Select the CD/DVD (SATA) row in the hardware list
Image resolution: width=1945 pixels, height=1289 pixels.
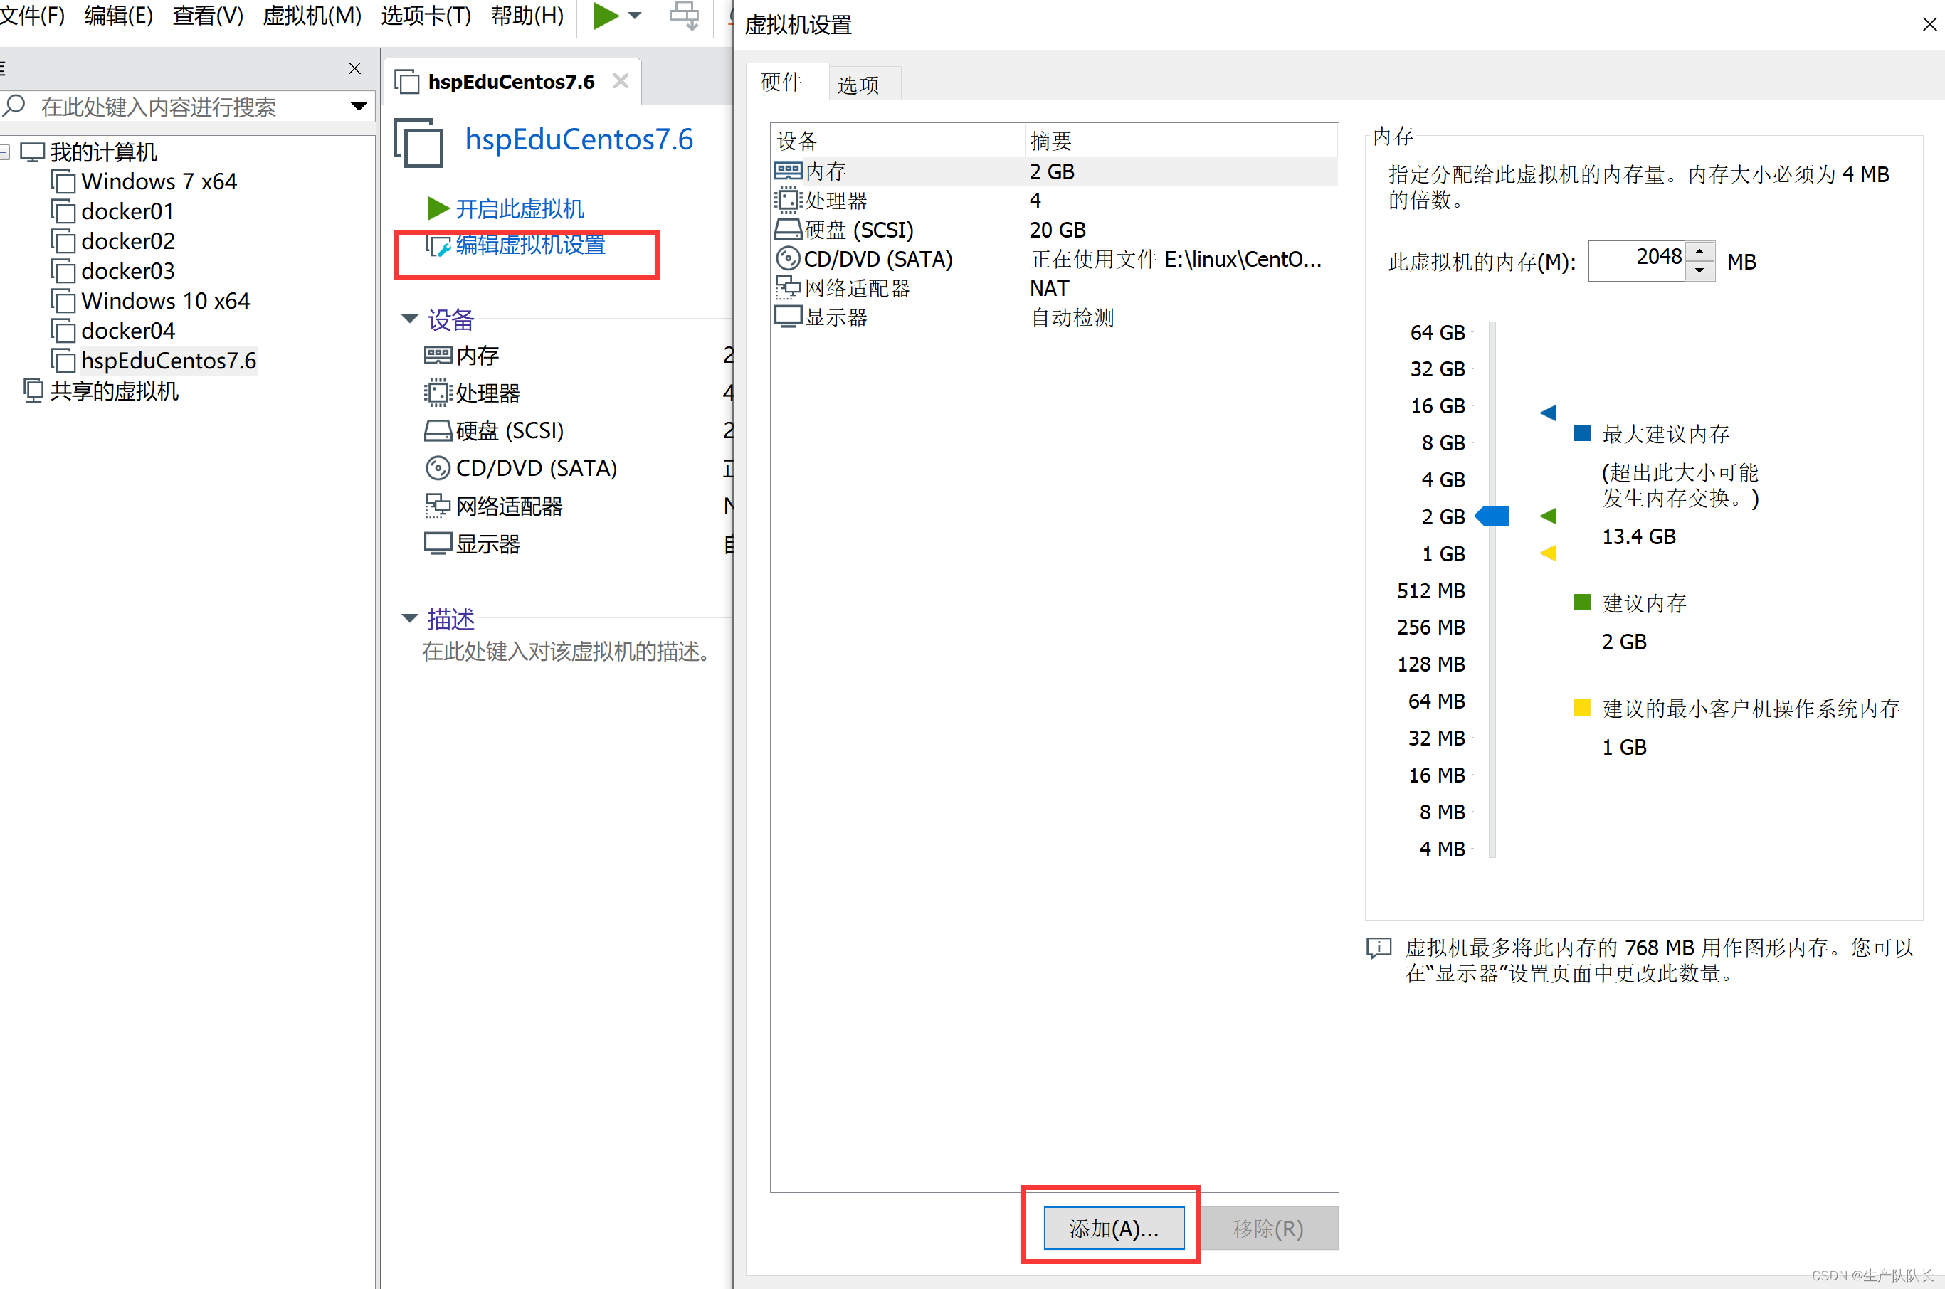pyautogui.click(x=1054, y=259)
